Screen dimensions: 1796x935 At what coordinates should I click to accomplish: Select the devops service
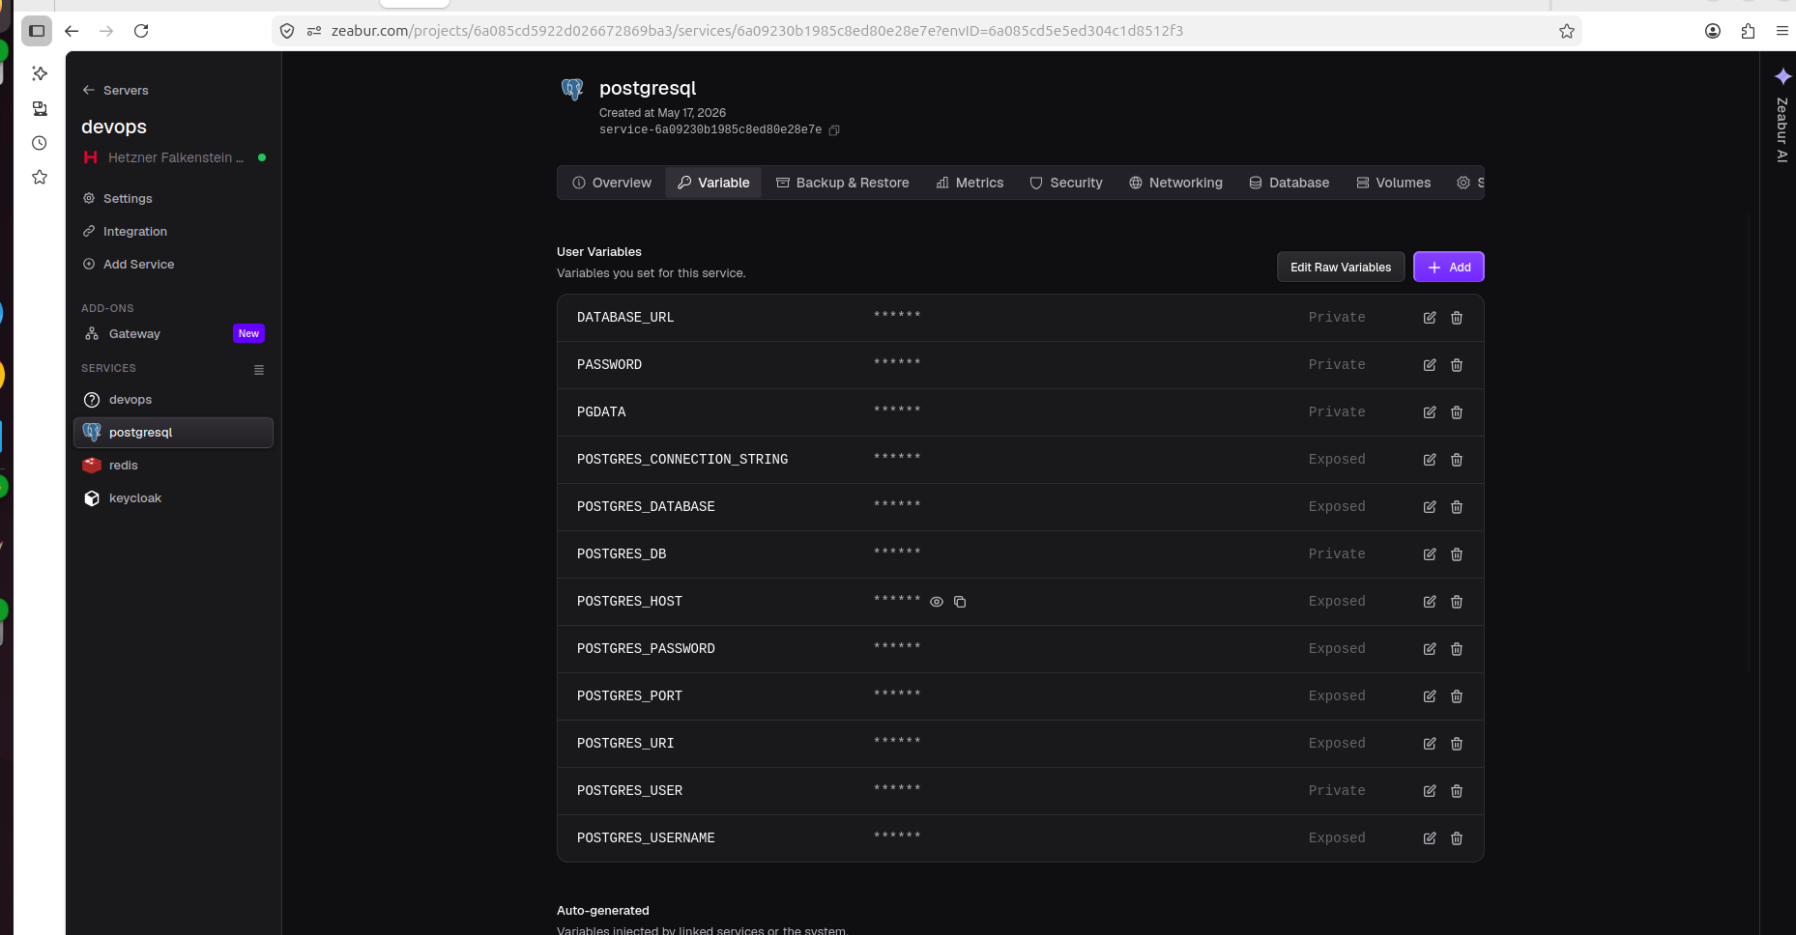(173, 400)
